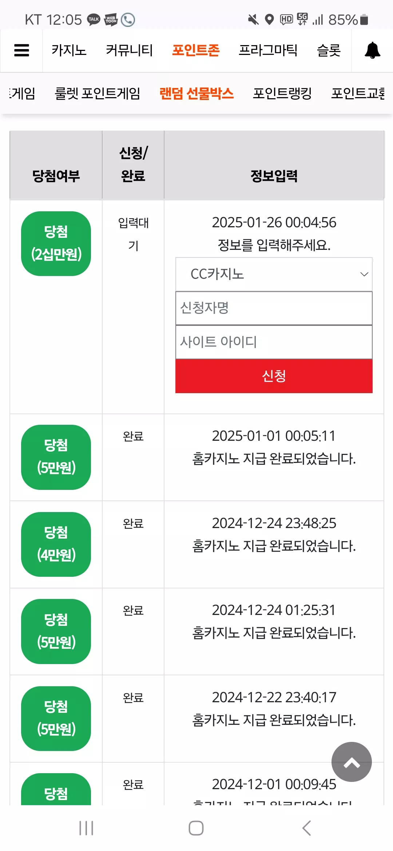Tap the notification bell icon
The image size is (393, 851).
[x=372, y=50]
